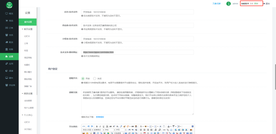Screen dimensions: 276x134
Task: Toggle editor fullscreen mode icon
Action: [x=193, y=126]
